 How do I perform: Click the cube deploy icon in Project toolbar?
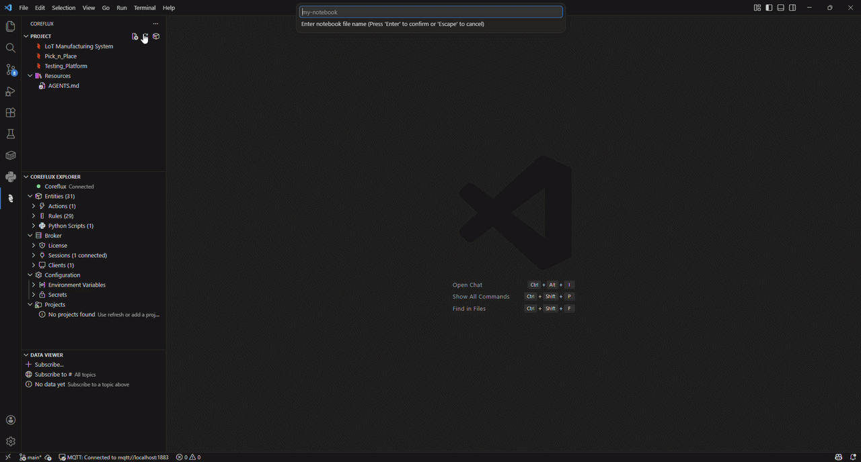[x=156, y=37]
